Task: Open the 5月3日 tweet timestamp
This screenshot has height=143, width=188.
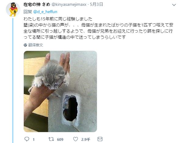Action: 97,5
